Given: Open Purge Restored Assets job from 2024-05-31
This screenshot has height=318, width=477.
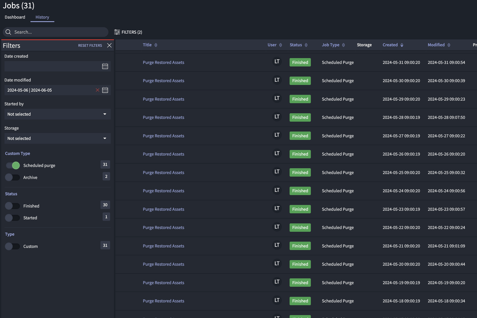Looking at the screenshot, I should point(163,62).
